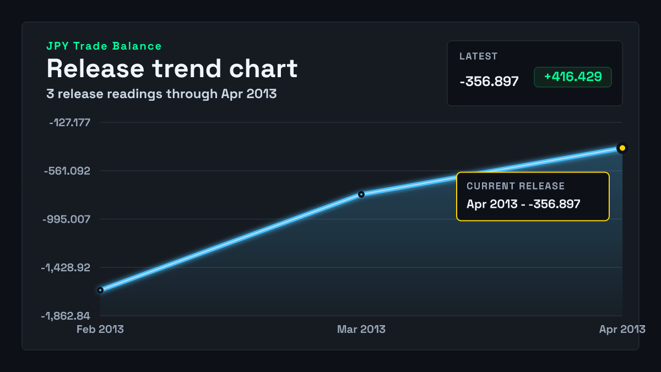This screenshot has height=372, width=661.
Task: Click the subtitle about 3 release readings
Action: pos(161,94)
